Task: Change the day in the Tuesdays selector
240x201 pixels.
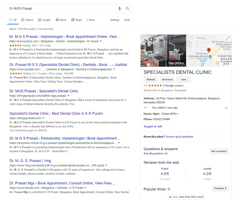Action: pos(220,188)
